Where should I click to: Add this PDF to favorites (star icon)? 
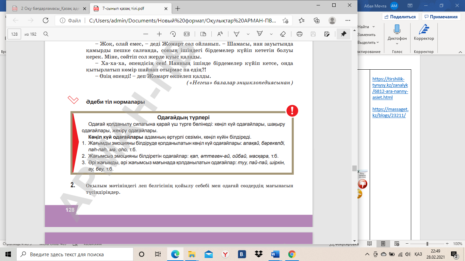285,20
